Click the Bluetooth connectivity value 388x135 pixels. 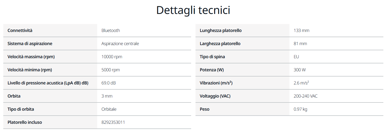(x=111, y=31)
